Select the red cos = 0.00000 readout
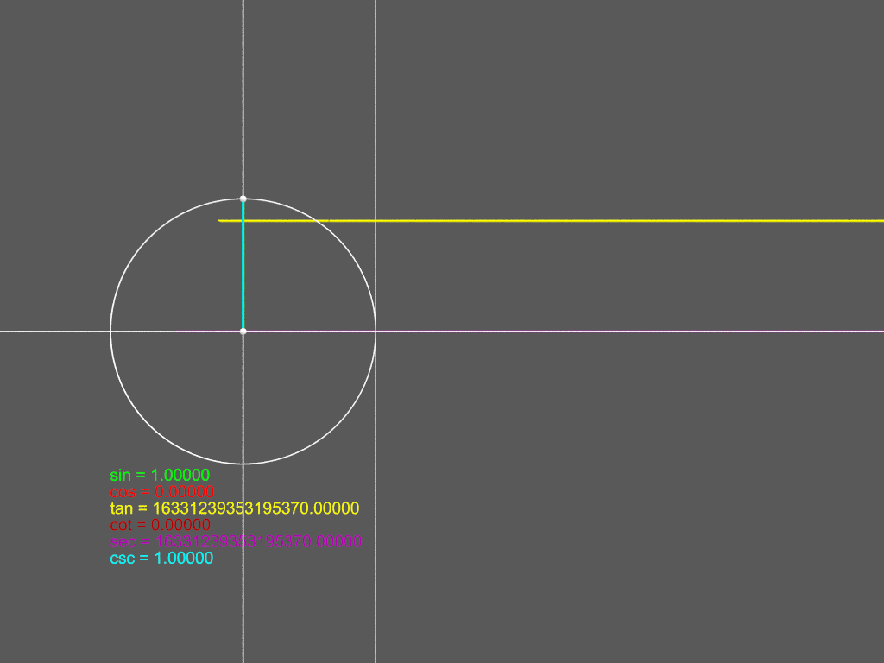The image size is (884, 663). 161,491
